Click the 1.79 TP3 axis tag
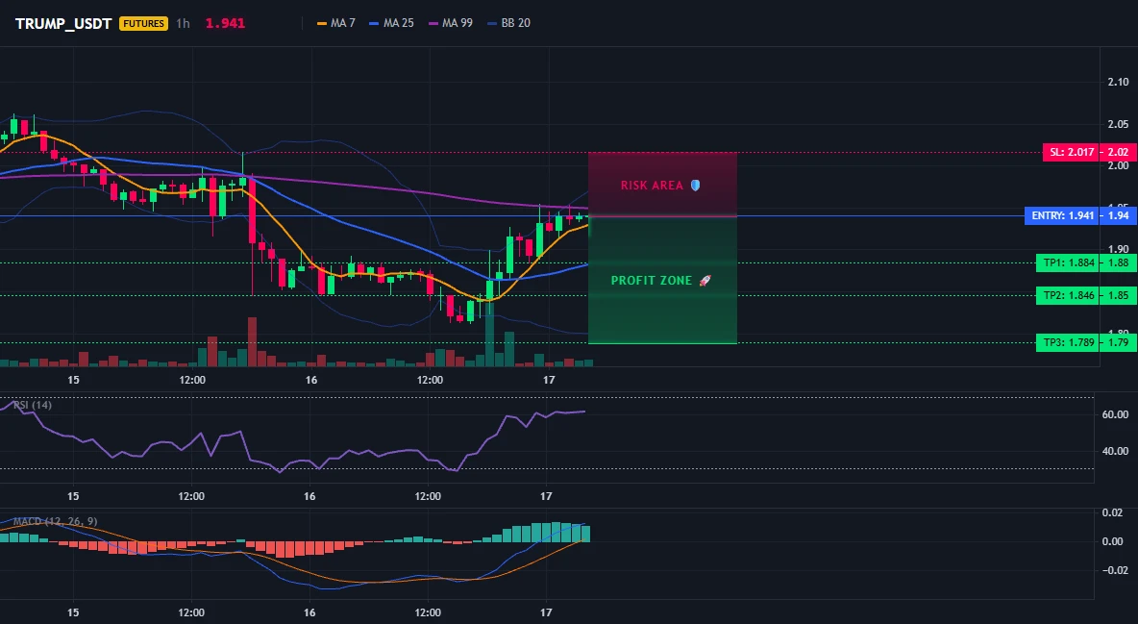This screenshot has width=1138, height=624. click(x=1118, y=343)
